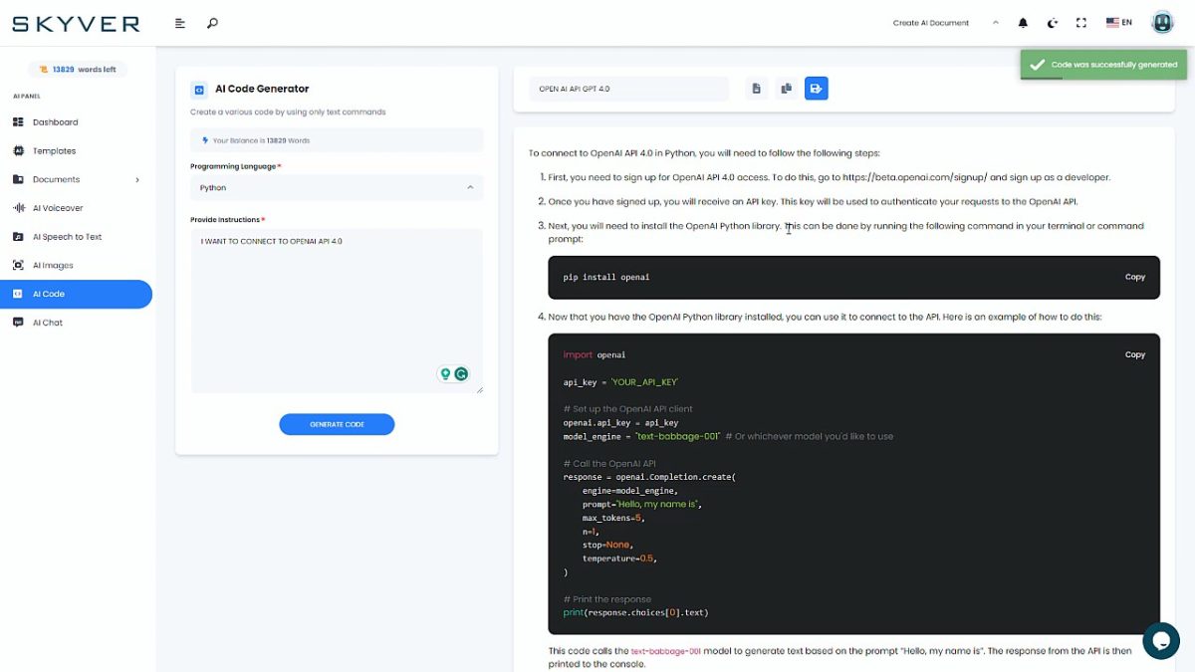Open the chat support bubble
This screenshot has height=672, width=1195.
(x=1160, y=640)
